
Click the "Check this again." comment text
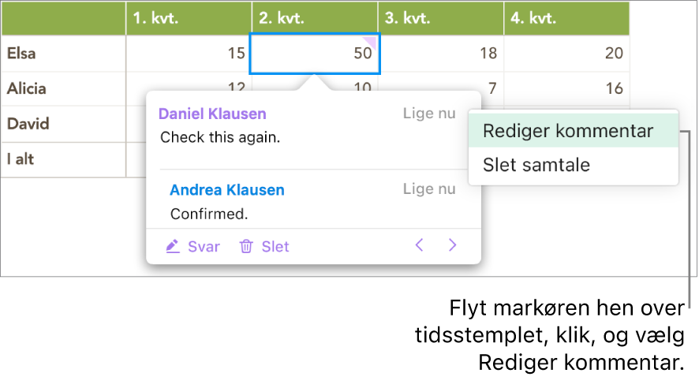tap(220, 137)
